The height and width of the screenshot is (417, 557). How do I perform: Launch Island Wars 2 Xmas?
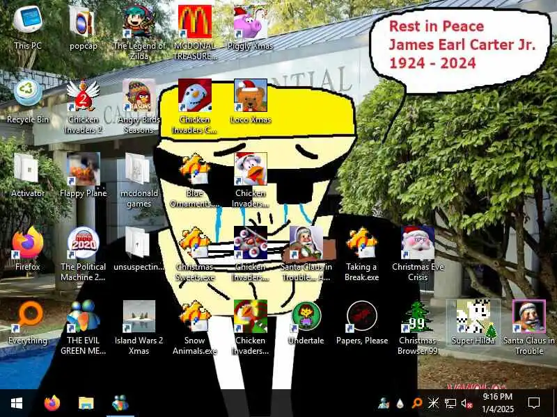pyautogui.click(x=139, y=327)
